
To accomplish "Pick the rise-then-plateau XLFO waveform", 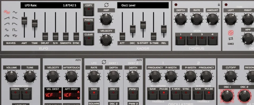I will (7, 24).
